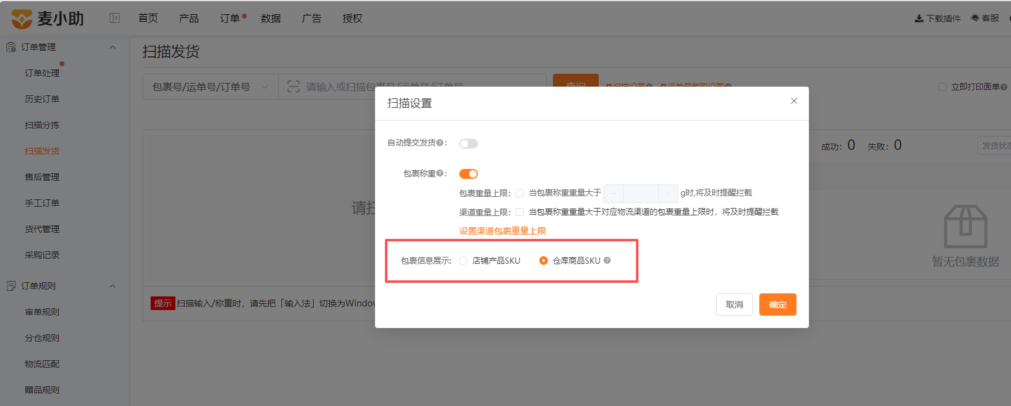Go to 订单处理 in sidebar

pos(42,73)
